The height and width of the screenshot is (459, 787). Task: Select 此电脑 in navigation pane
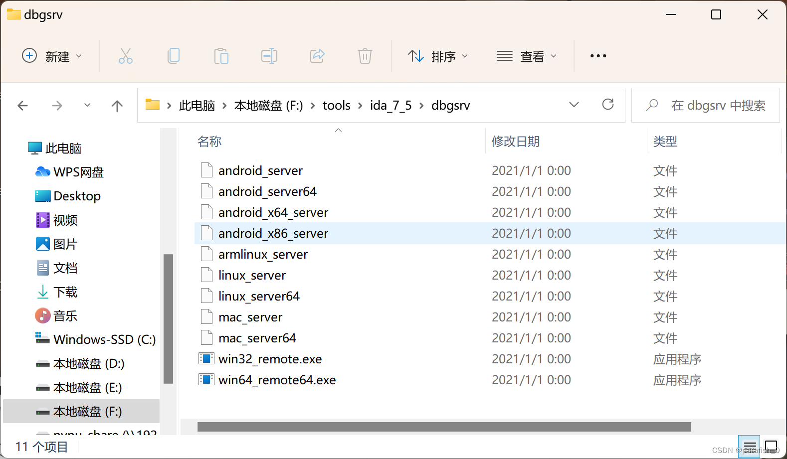tap(54, 148)
